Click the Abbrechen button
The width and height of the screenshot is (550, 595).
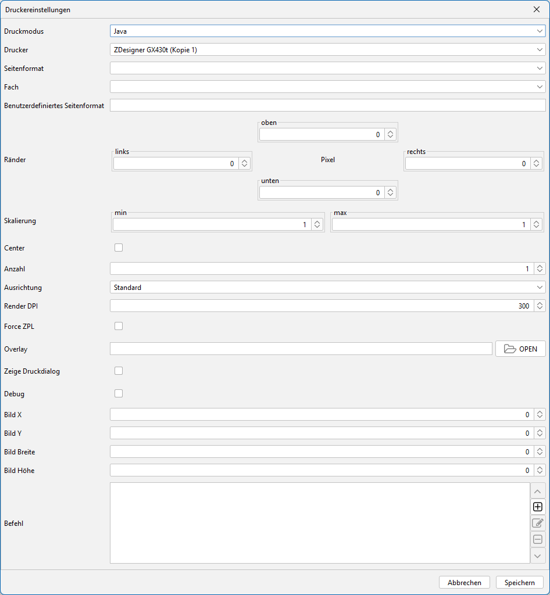coord(465,583)
